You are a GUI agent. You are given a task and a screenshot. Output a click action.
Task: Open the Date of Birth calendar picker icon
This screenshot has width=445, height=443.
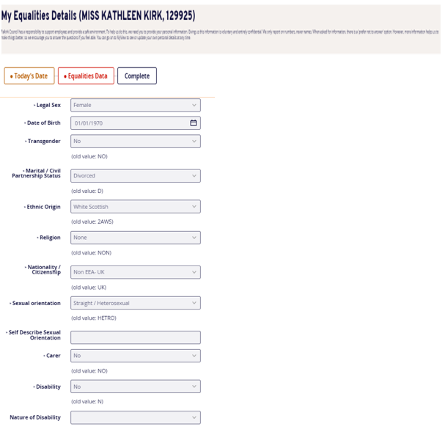(x=194, y=123)
